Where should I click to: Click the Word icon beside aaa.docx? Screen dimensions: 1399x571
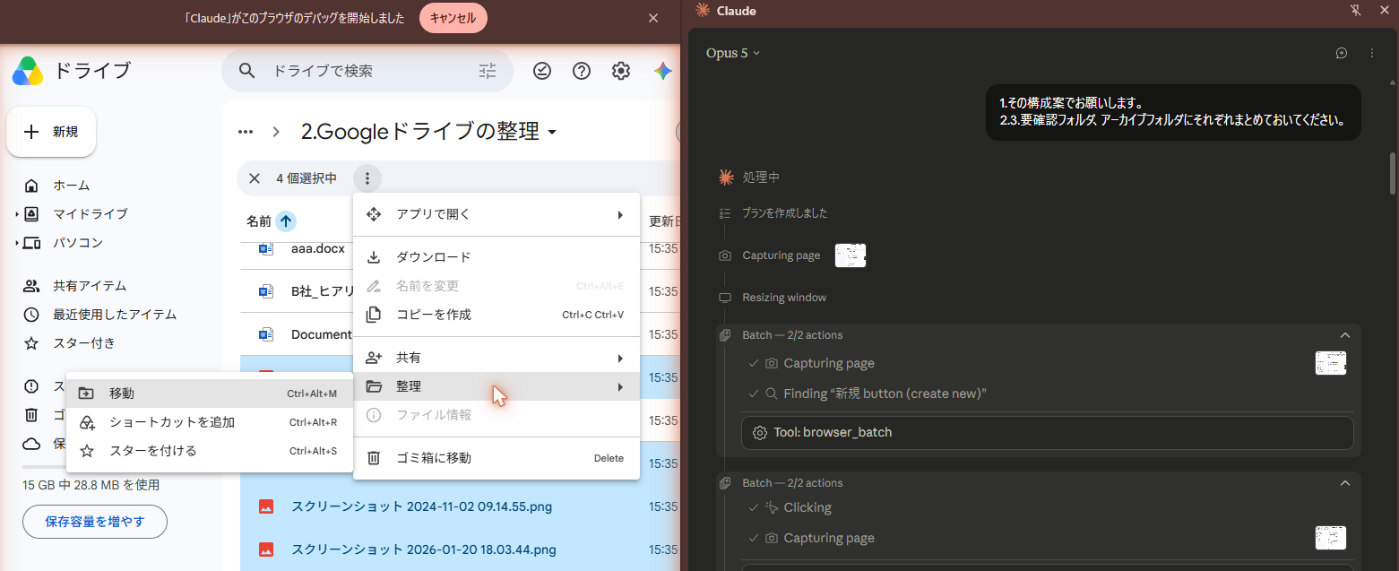tap(265, 248)
